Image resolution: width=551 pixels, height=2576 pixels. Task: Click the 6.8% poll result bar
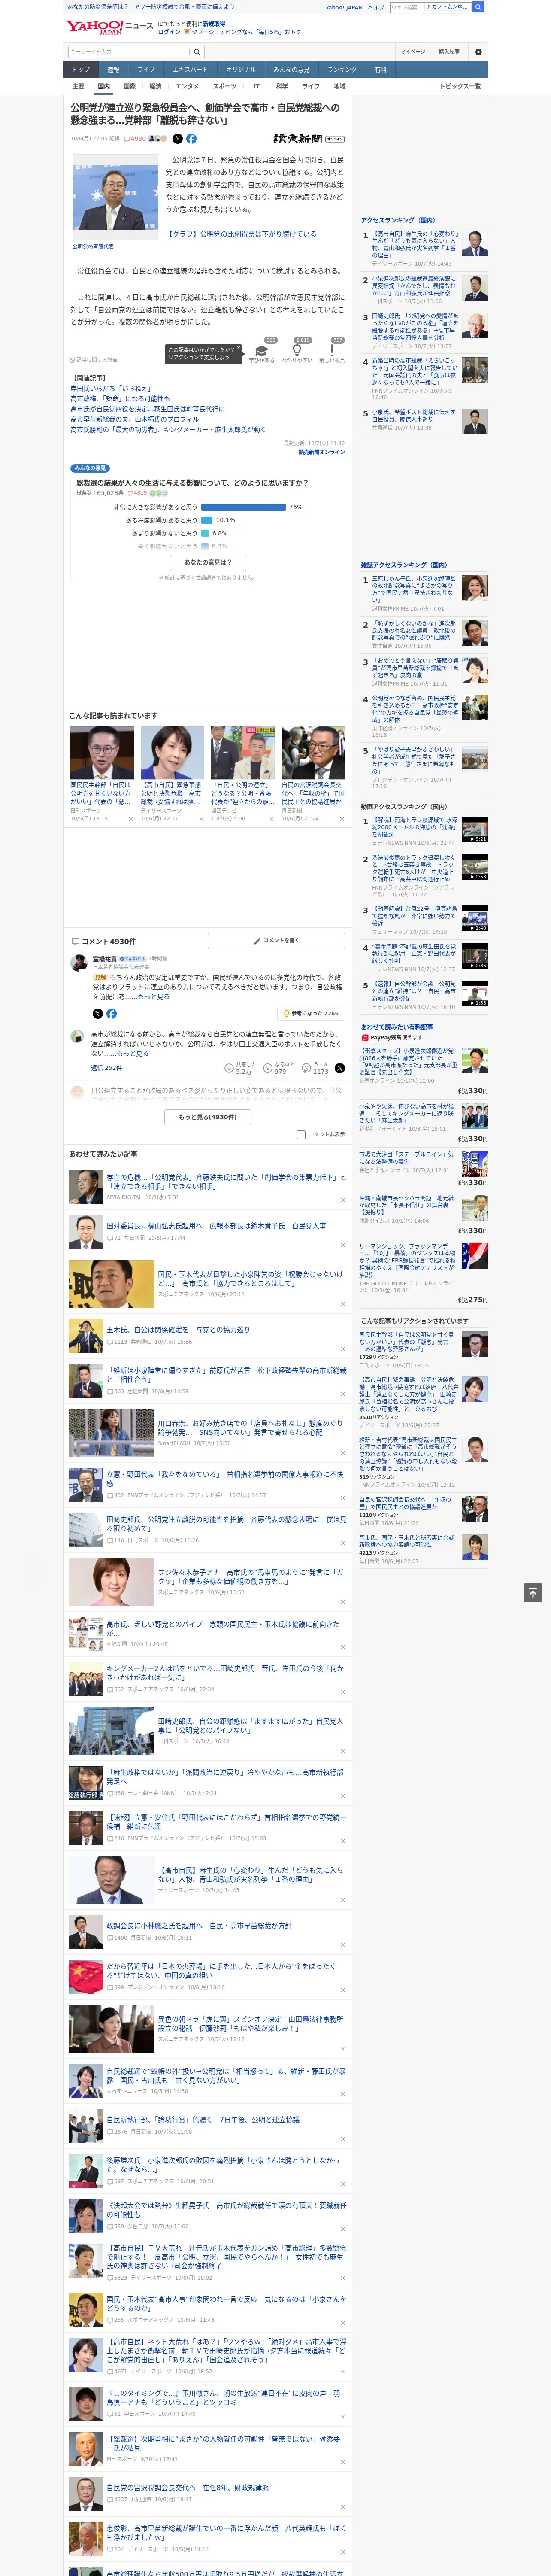pyautogui.click(x=205, y=533)
